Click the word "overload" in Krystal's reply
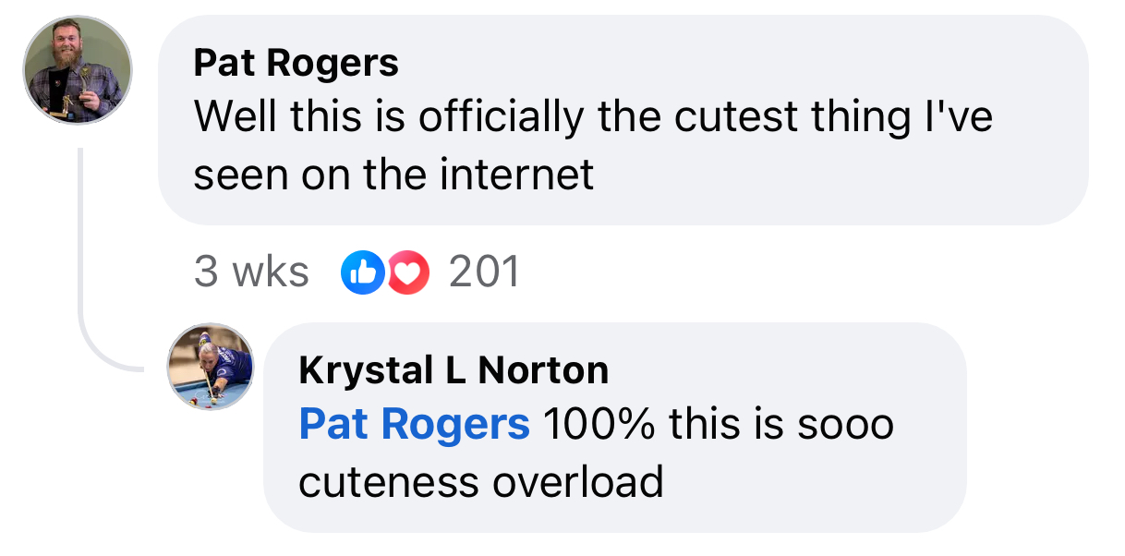Screen dimensions: 1125x556 click(x=589, y=481)
